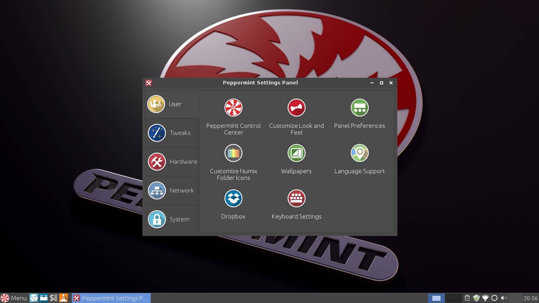
Task: Click Peppermint Settings Panel taskbar button
Action: tap(111, 298)
